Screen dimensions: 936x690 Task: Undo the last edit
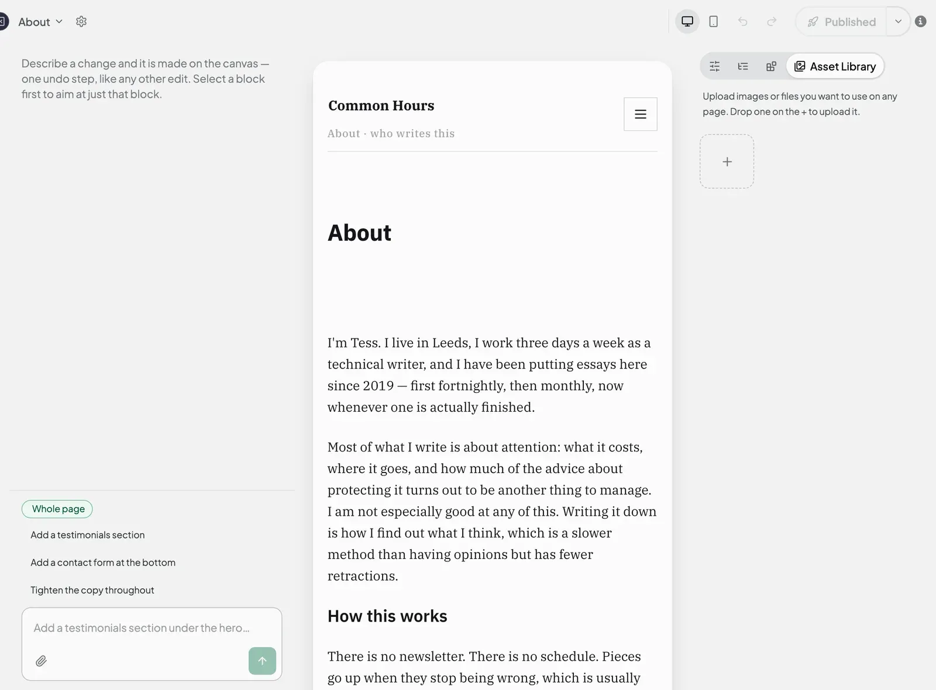click(x=743, y=22)
